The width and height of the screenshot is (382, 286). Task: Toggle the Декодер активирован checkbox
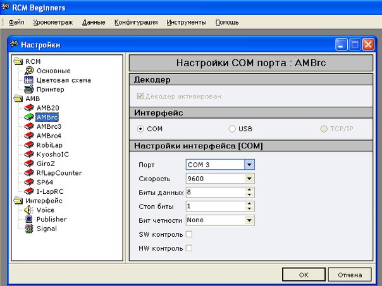140,96
